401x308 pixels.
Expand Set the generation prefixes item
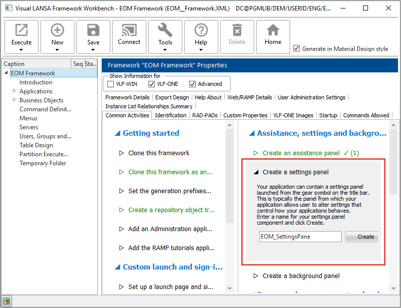coord(121,191)
